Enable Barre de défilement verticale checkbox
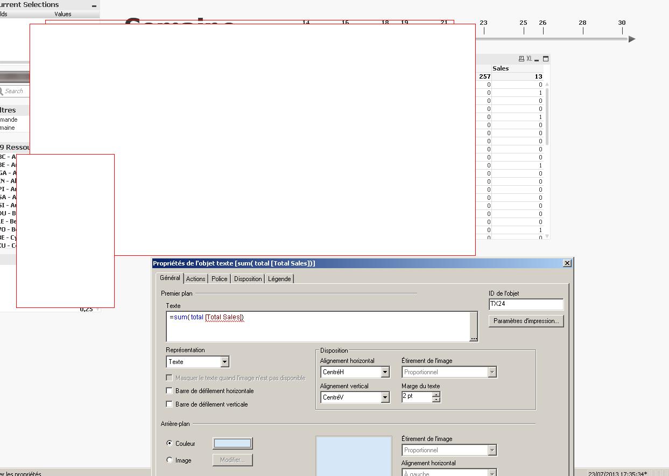This screenshot has width=669, height=476. tap(170, 404)
